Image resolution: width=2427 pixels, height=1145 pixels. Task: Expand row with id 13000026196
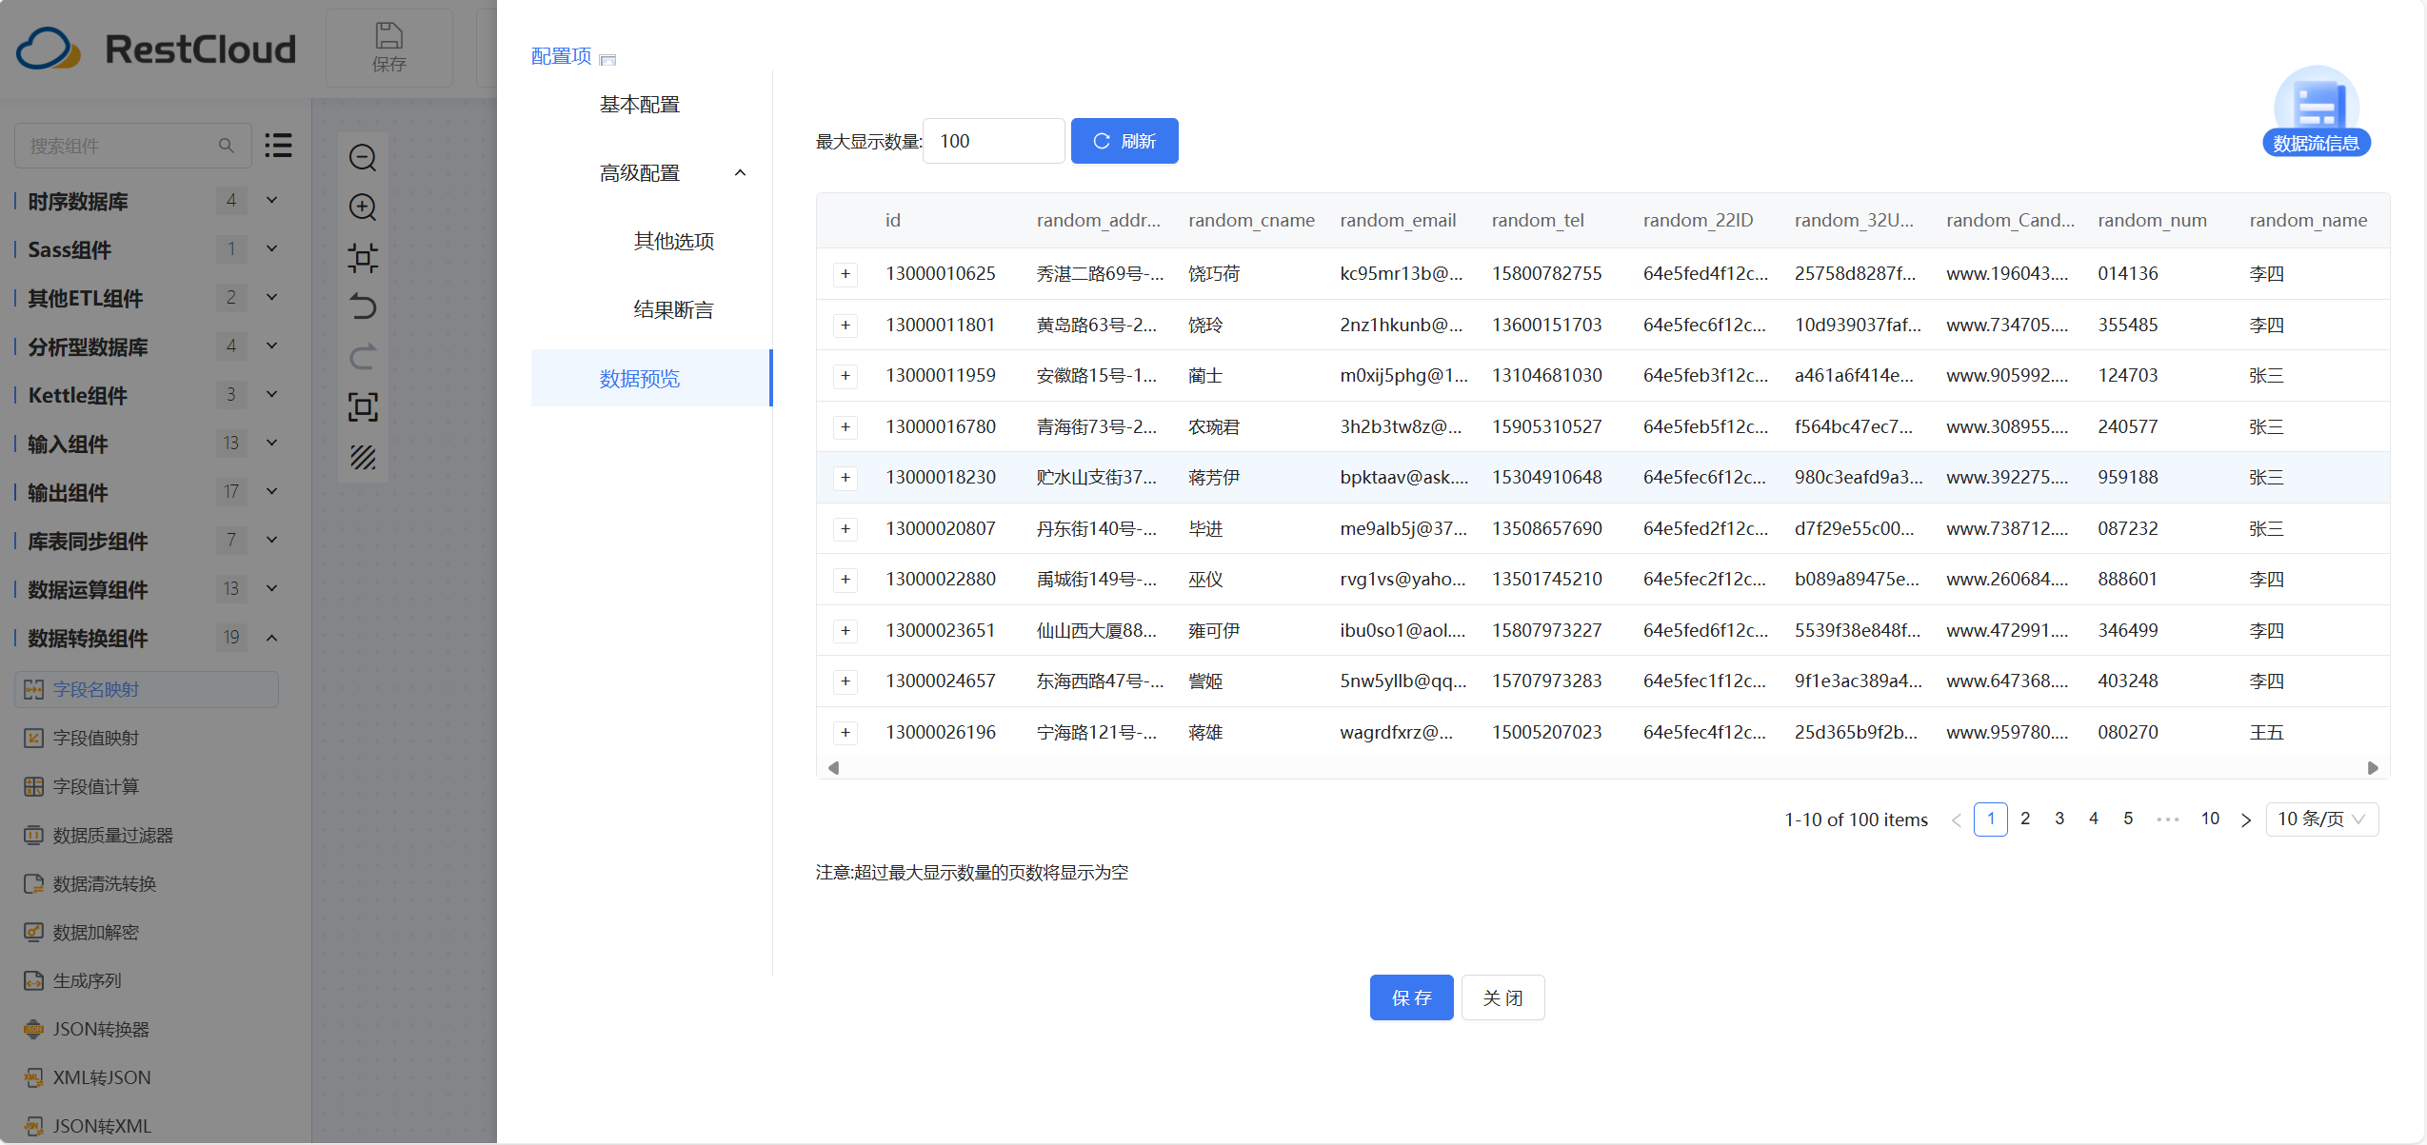pyautogui.click(x=845, y=733)
